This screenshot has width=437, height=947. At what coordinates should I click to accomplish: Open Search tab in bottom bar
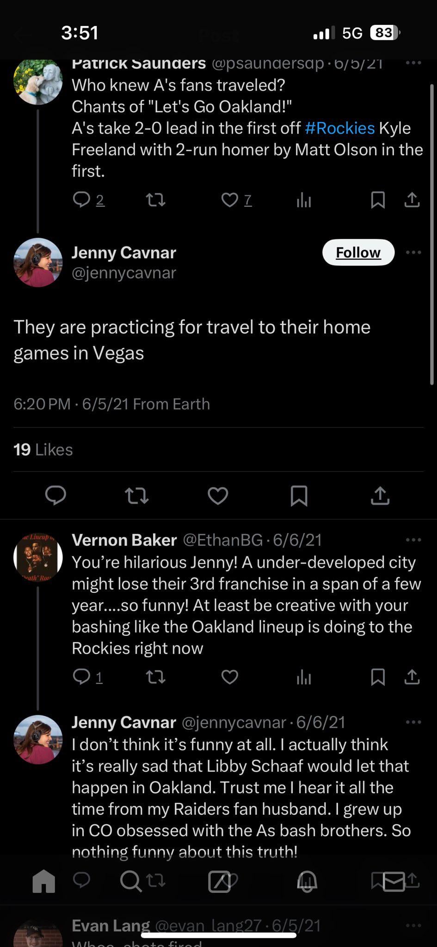coord(131,881)
